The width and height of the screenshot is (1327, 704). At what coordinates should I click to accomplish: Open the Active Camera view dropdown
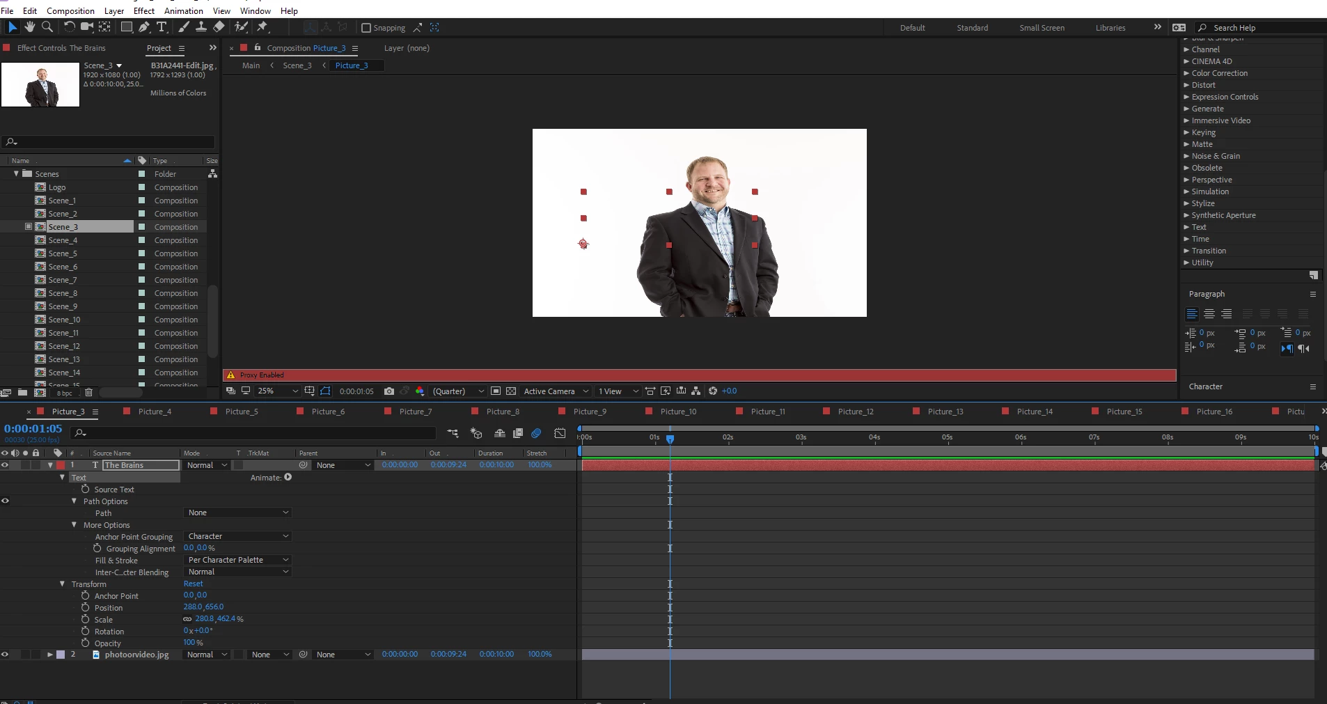556,391
